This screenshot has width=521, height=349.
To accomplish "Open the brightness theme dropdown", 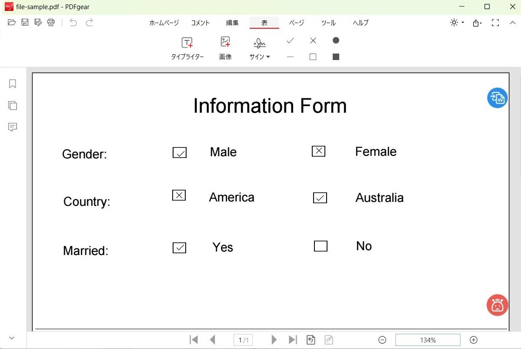I will click(x=456, y=23).
